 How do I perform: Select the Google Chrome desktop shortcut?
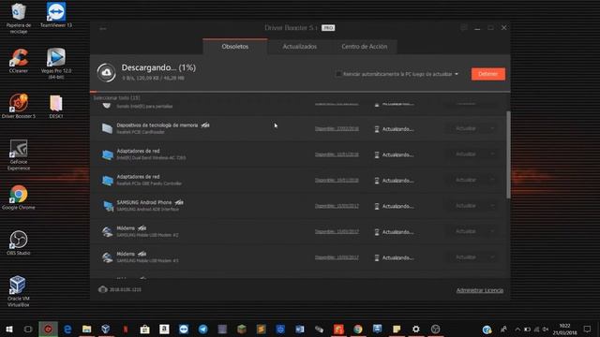pyautogui.click(x=19, y=198)
